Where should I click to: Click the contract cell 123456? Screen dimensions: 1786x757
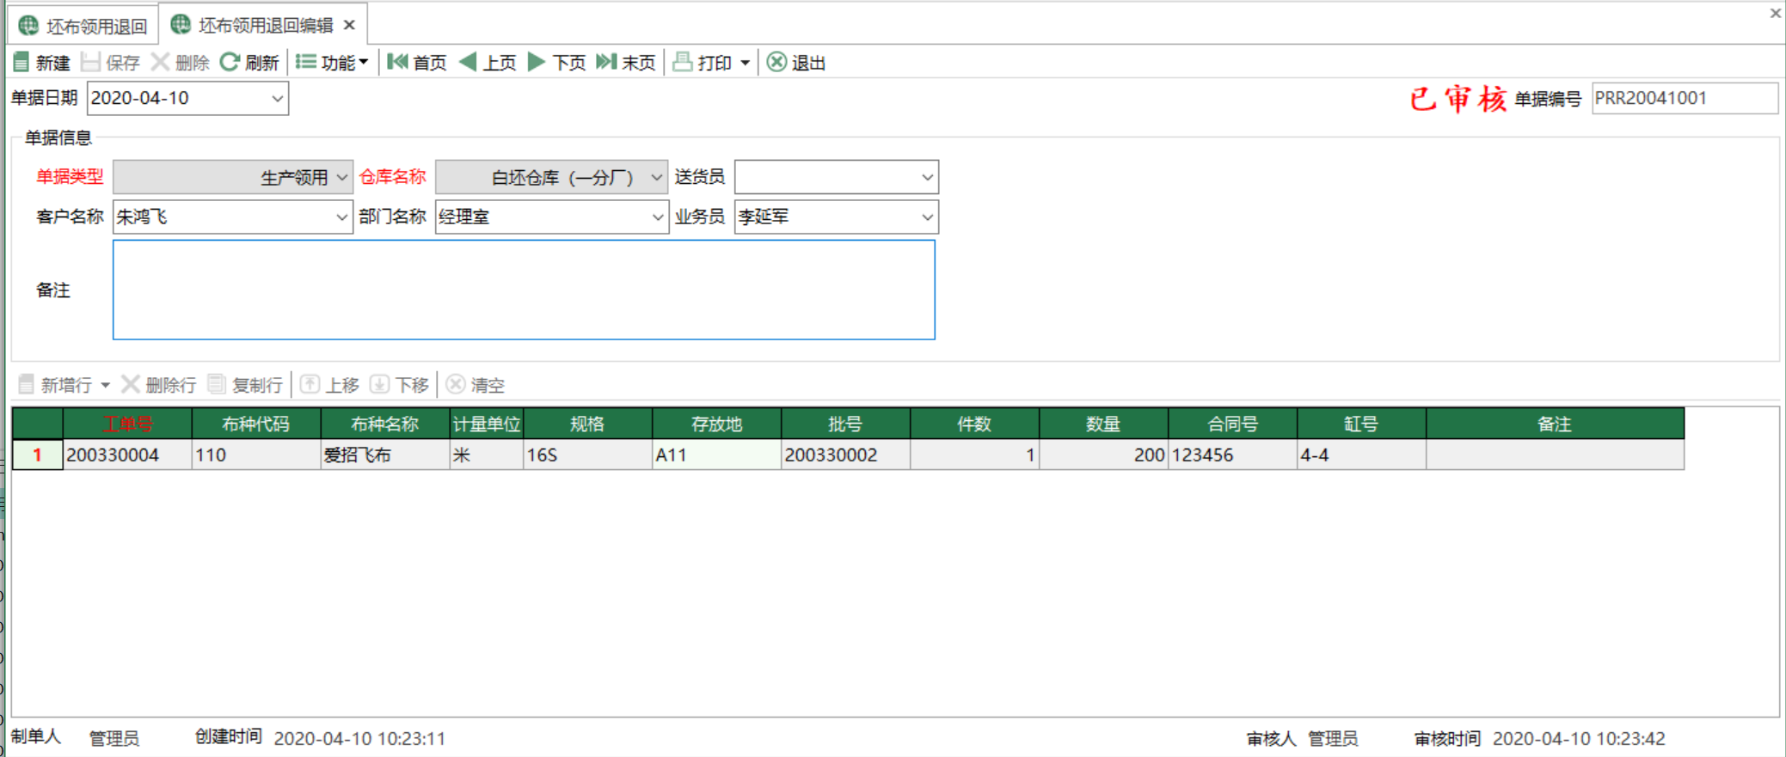click(x=1233, y=455)
